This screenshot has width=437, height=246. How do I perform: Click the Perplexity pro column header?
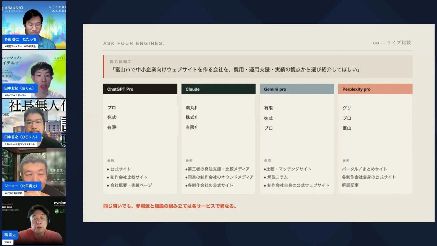(375, 89)
